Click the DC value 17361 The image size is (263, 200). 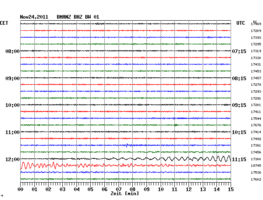[x=256, y=145]
